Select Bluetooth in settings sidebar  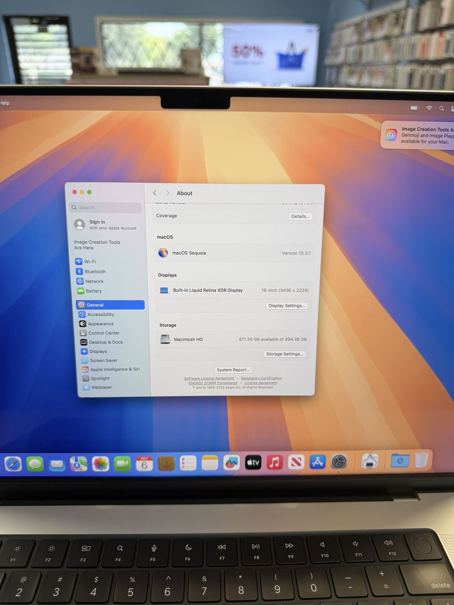(110, 271)
